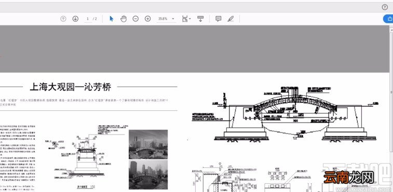The width and height of the screenshot is (393, 192).
Task: Activate the hand pan tool
Action: click(124, 19)
